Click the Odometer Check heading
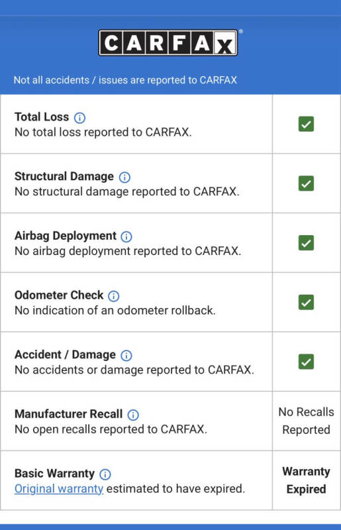Screen dimensions: 341x530 [59, 295]
